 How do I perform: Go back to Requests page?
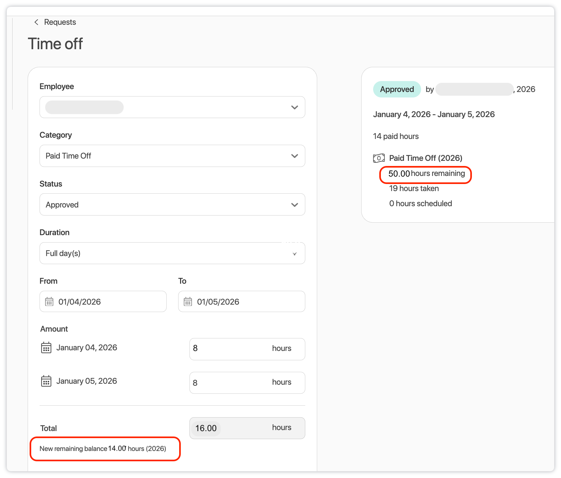pyautogui.click(x=60, y=22)
